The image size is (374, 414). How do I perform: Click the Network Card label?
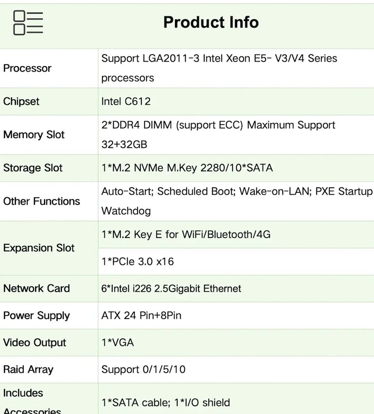coord(37,288)
